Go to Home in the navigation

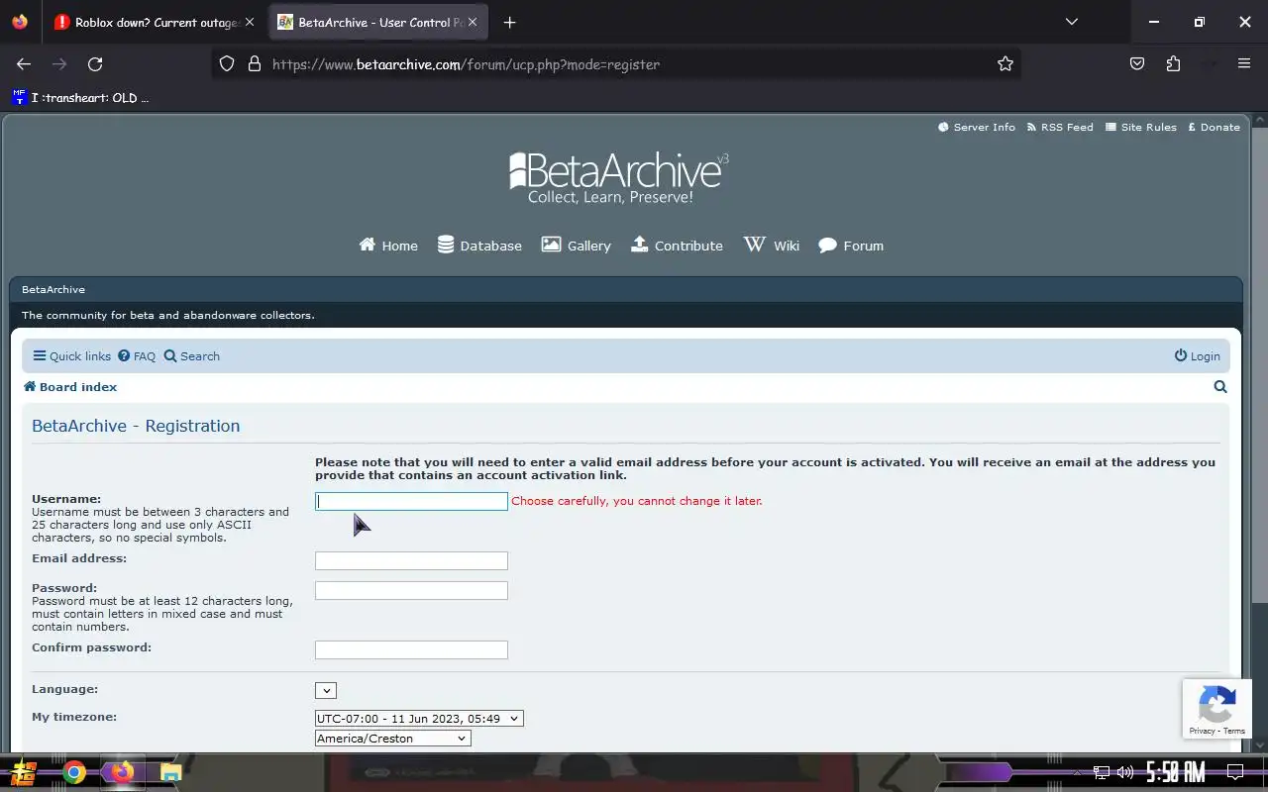pos(388,246)
